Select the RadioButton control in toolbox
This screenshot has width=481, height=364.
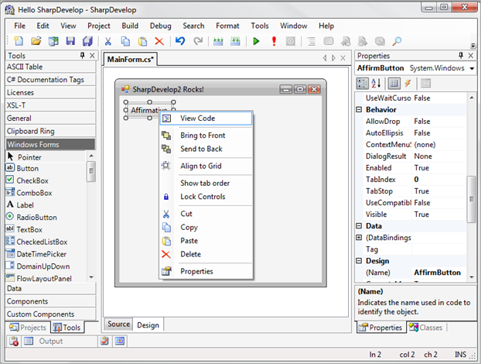(36, 218)
